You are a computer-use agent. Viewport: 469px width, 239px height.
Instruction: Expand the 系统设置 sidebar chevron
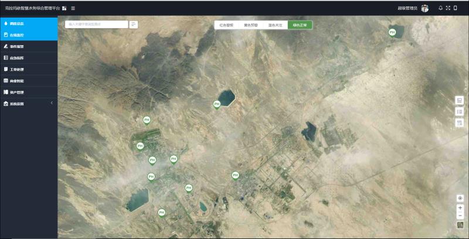coord(52,103)
